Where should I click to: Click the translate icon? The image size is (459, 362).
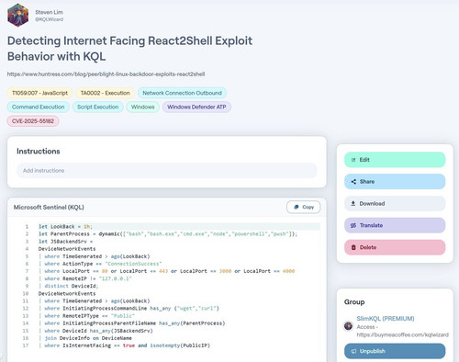click(353, 225)
